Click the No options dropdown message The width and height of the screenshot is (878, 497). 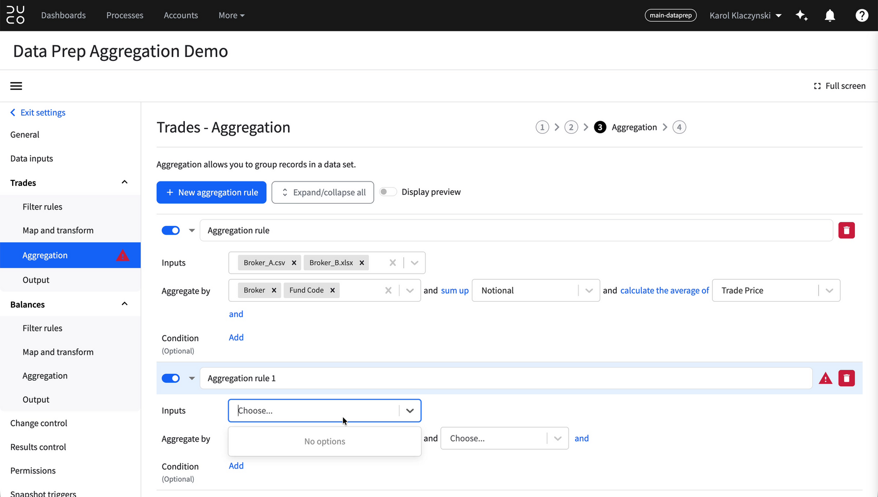point(325,442)
